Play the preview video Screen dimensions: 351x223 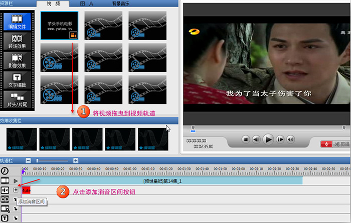coord(268,139)
